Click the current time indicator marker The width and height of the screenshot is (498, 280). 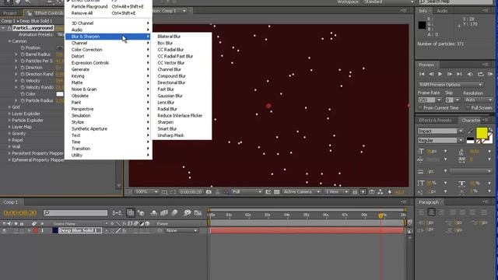381,216
